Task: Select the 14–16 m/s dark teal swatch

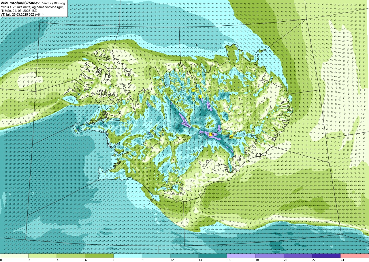Action: [213, 256]
